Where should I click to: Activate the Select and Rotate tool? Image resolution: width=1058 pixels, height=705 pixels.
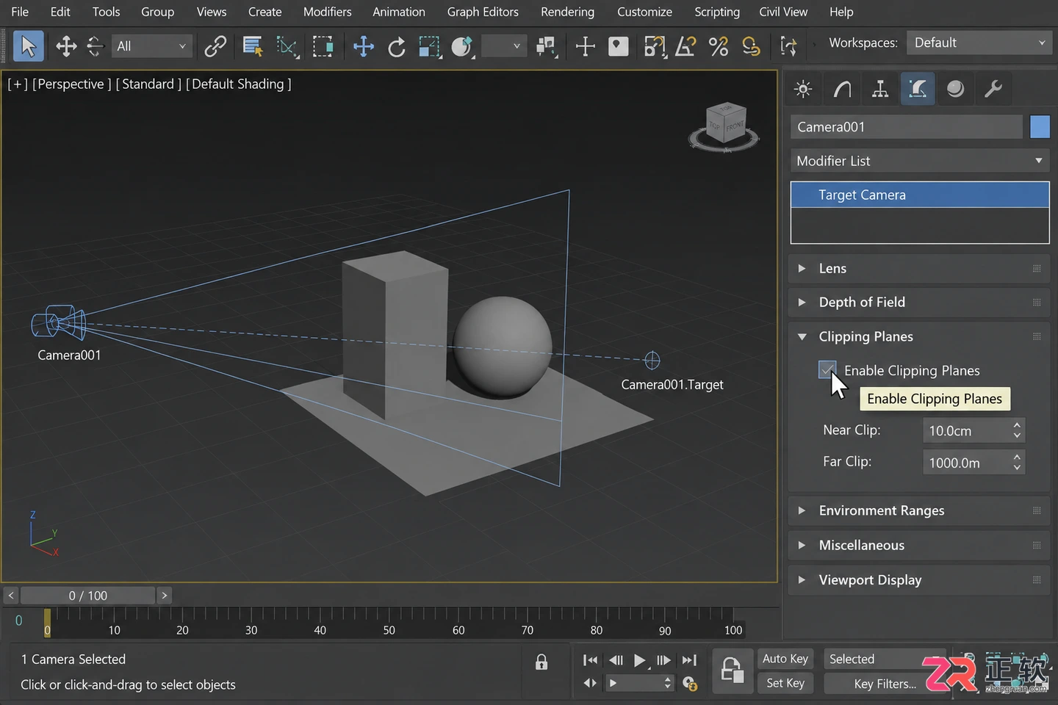397,47
